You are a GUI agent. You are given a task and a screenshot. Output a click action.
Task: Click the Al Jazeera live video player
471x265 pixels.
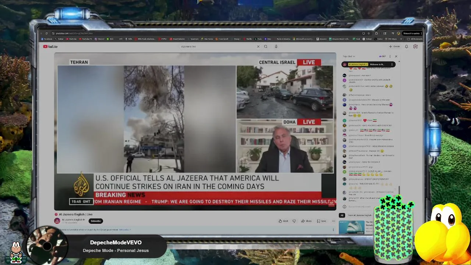(x=195, y=131)
